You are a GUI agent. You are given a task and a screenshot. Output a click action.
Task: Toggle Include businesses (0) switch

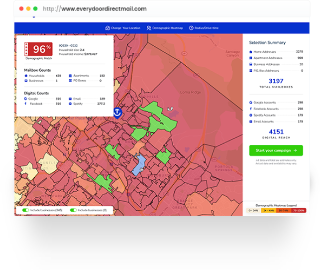coord(73,210)
